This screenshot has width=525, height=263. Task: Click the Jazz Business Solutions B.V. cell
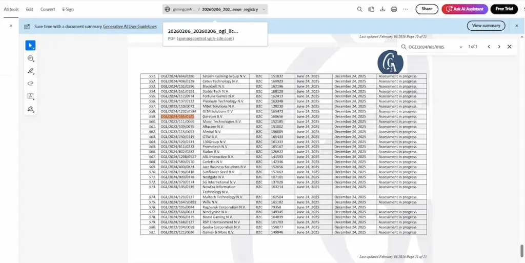(225, 167)
